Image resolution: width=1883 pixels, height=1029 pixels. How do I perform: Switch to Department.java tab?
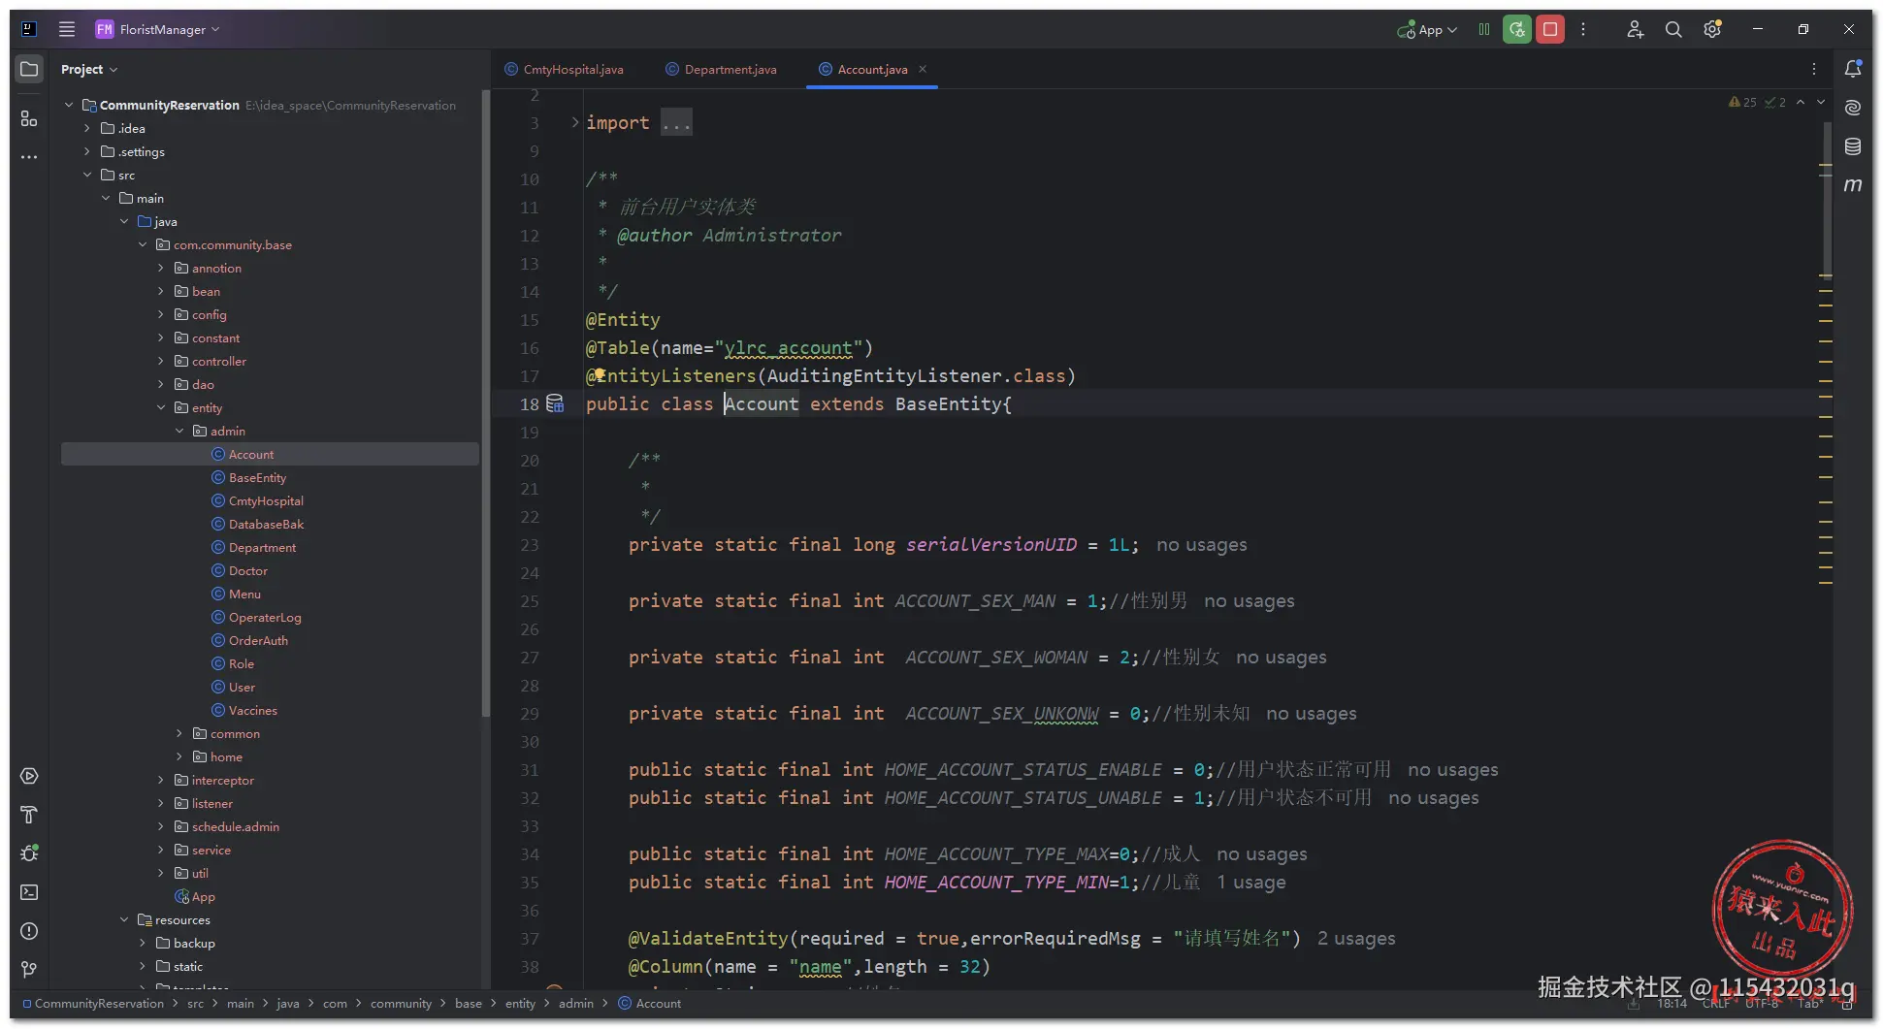(x=722, y=69)
